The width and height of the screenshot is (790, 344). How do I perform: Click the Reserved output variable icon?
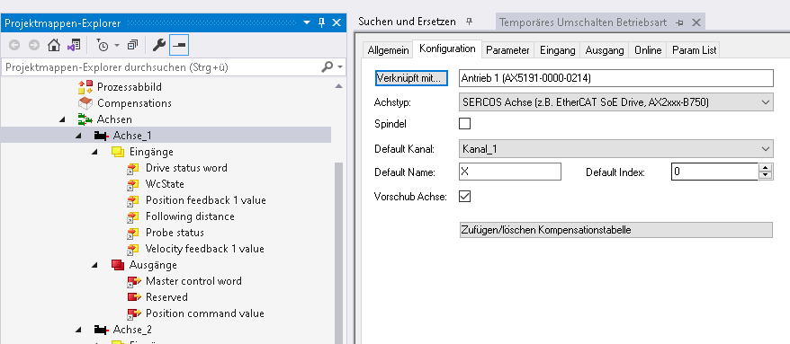(x=133, y=297)
